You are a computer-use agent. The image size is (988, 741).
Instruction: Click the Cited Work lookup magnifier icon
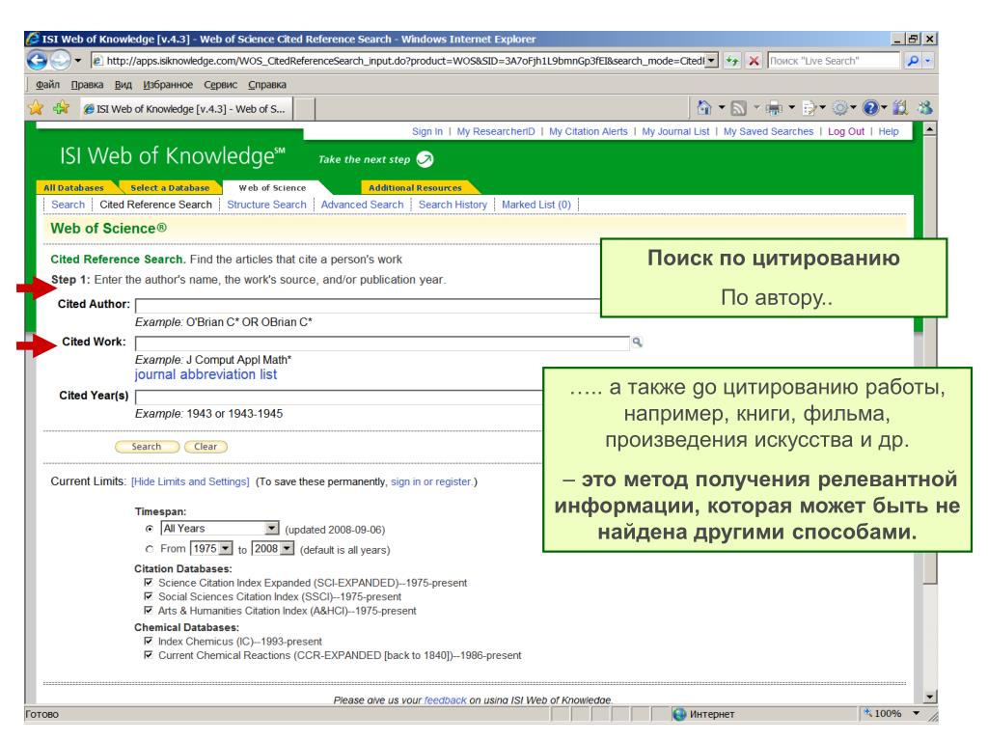point(637,343)
